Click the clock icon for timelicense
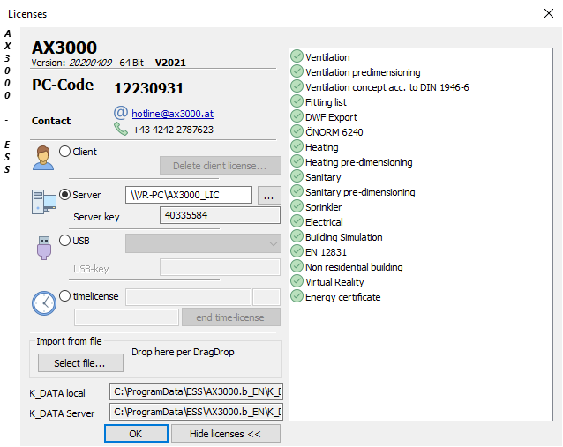 44,303
